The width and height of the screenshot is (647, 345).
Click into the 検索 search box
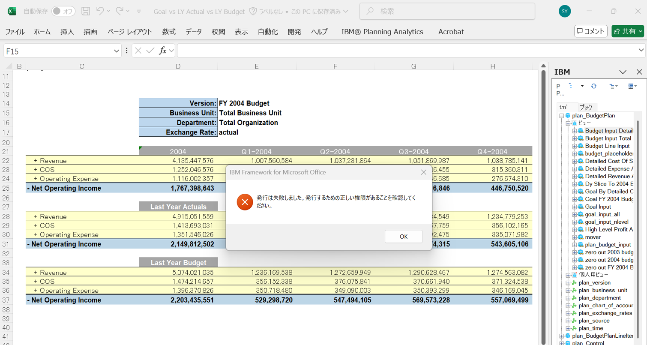pos(447,12)
